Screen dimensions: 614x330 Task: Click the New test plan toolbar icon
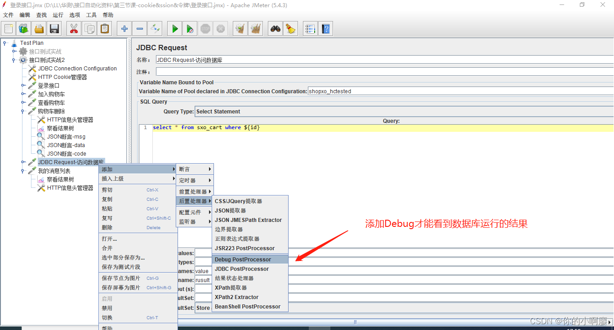[9, 29]
